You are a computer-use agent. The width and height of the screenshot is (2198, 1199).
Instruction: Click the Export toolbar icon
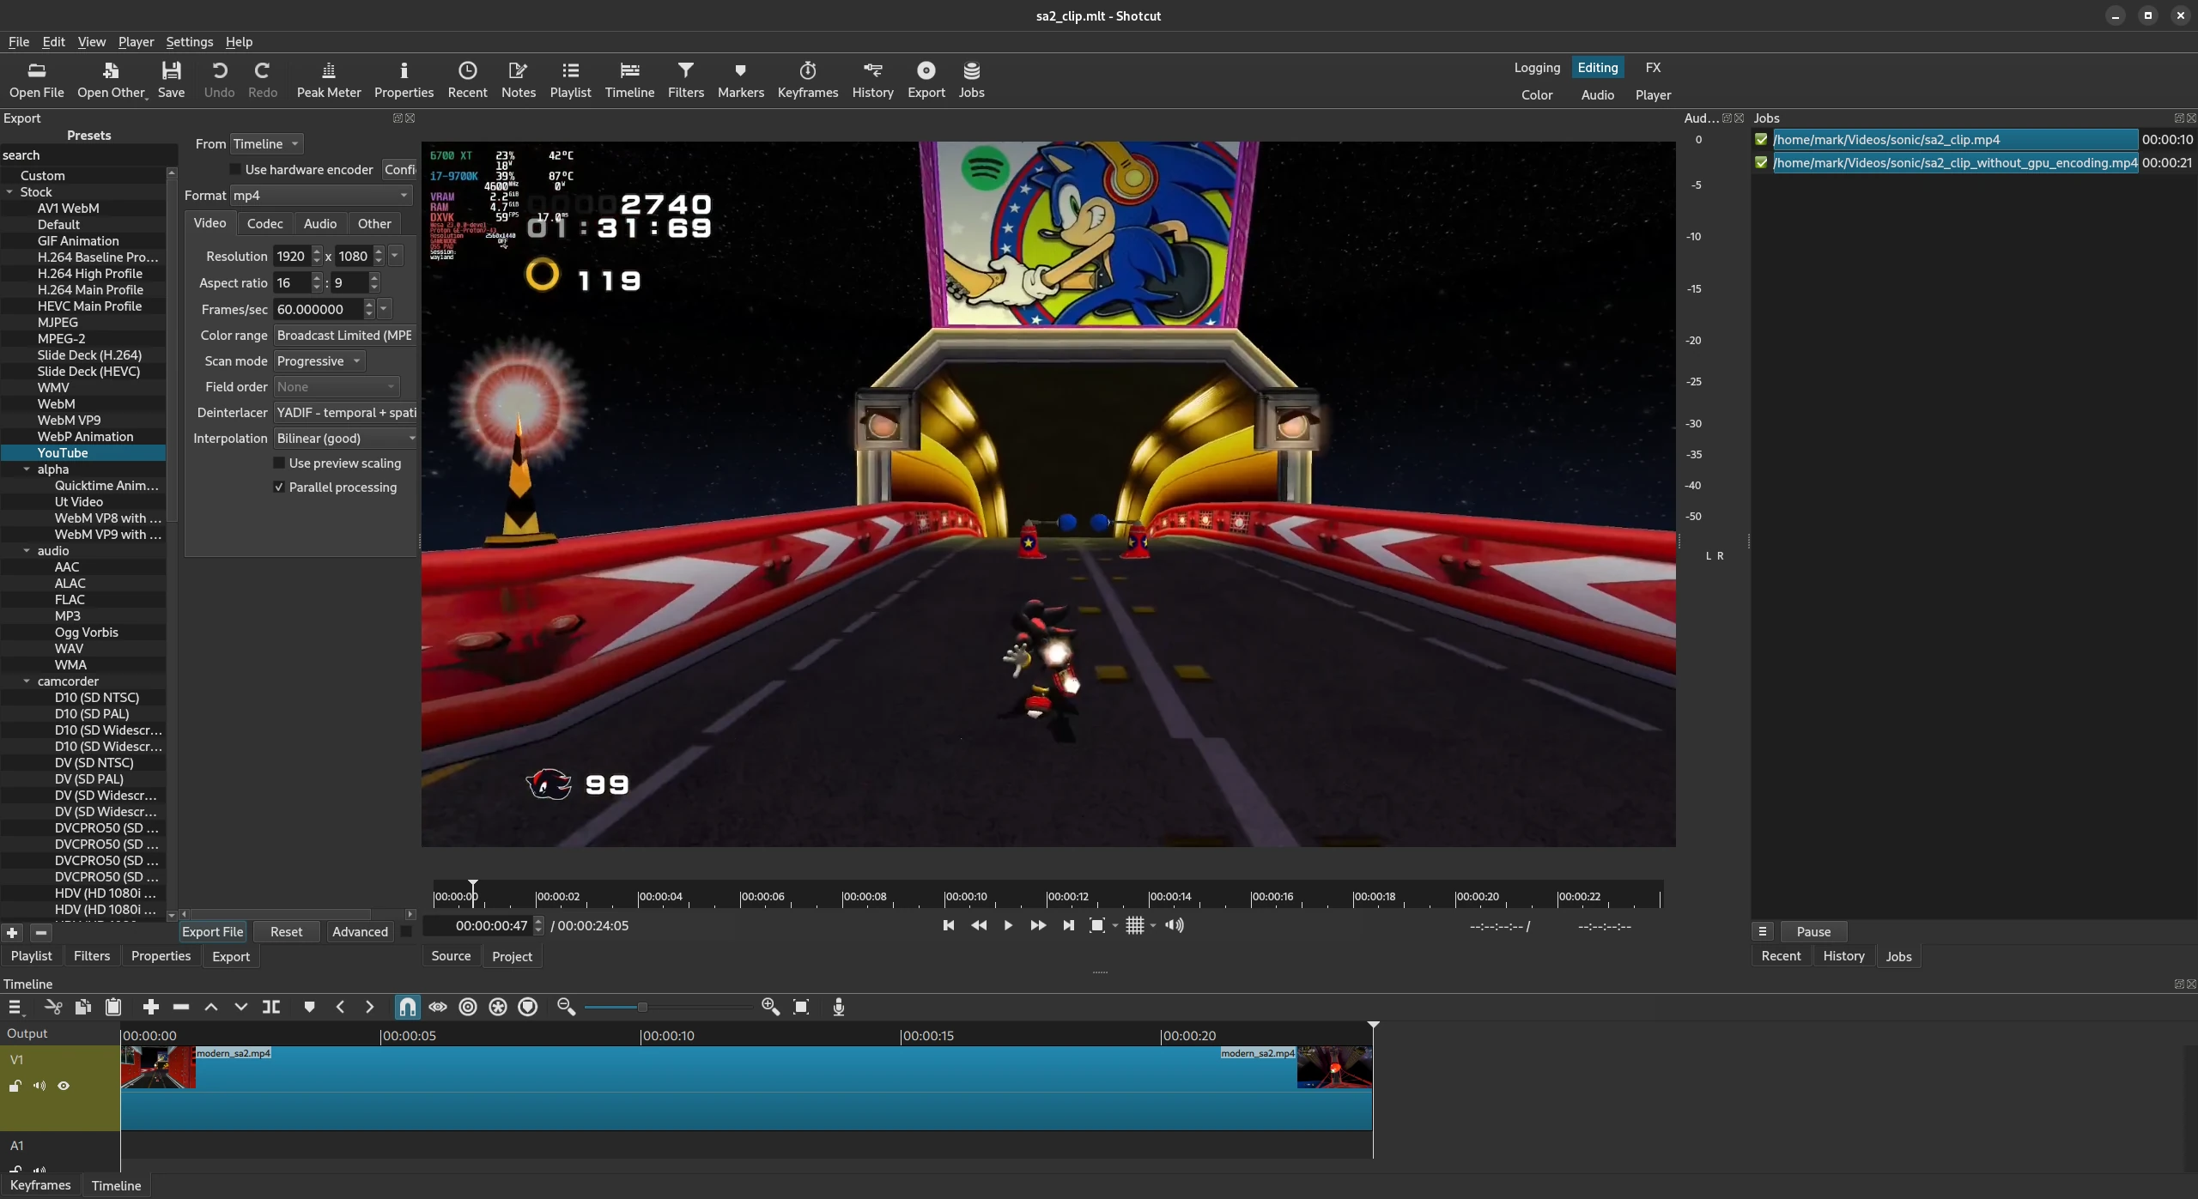click(926, 80)
